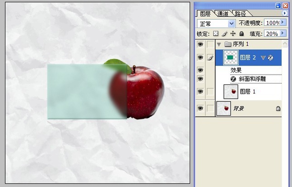Click the padlock icon on 背景 layer
This screenshot has height=187, width=292.
point(278,108)
